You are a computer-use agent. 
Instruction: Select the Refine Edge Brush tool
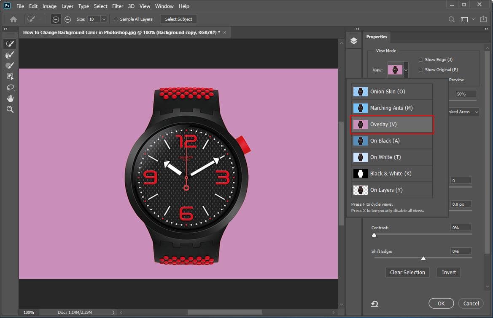click(11, 54)
